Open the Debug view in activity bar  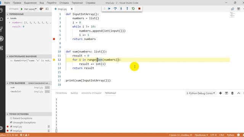[x=2, y=38]
